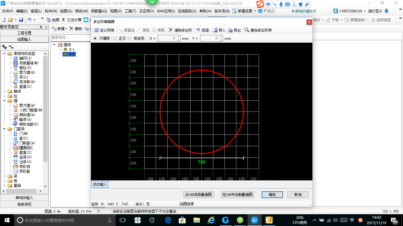Expand 基础 folder in navigator
Image resolution: width=403 pixels, height=226 pixels.
(x=4, y=185)
